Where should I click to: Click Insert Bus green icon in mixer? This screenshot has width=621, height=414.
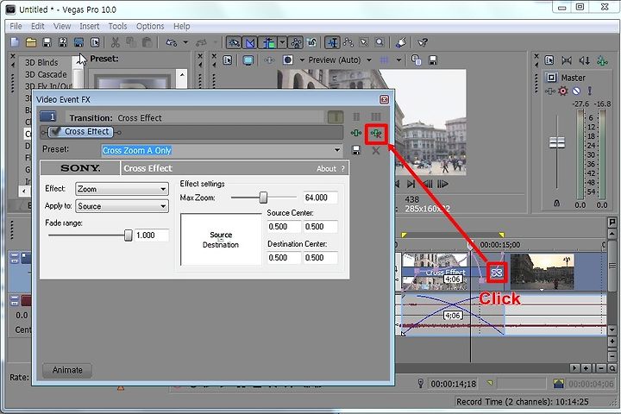tap(602, 60)
